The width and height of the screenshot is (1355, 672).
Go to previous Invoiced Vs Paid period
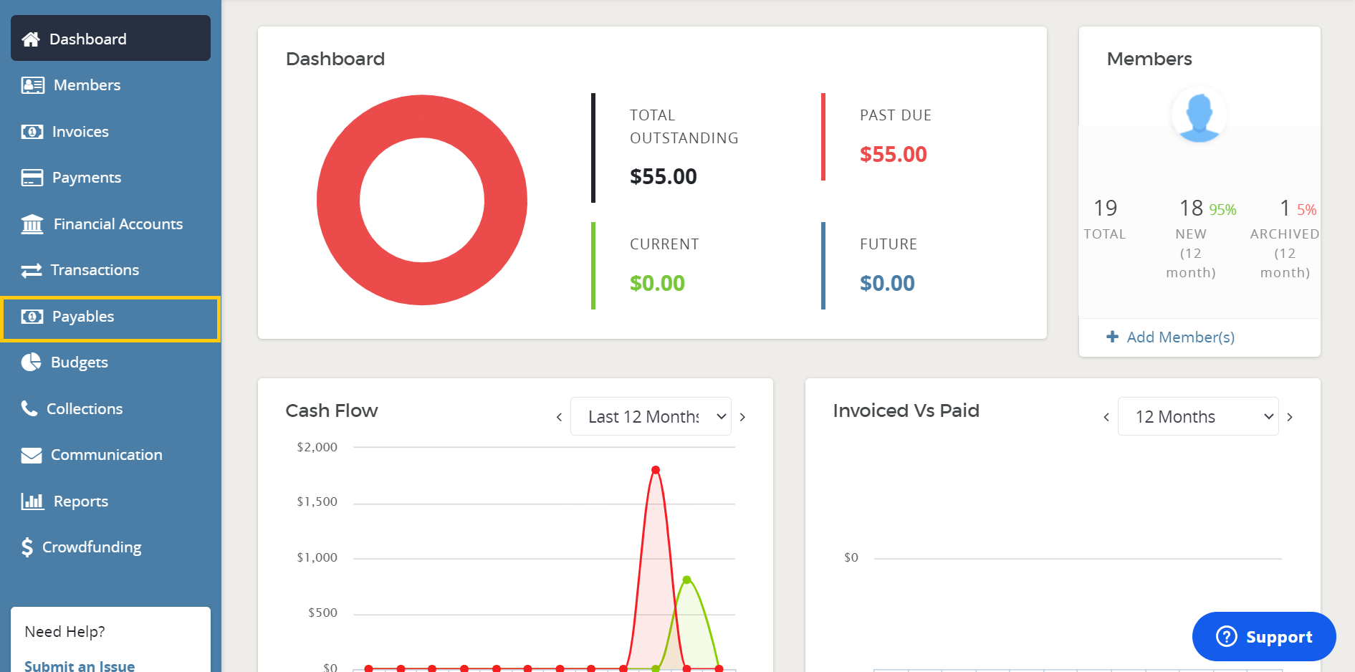pyautogui.click(x=1106, y=417)
